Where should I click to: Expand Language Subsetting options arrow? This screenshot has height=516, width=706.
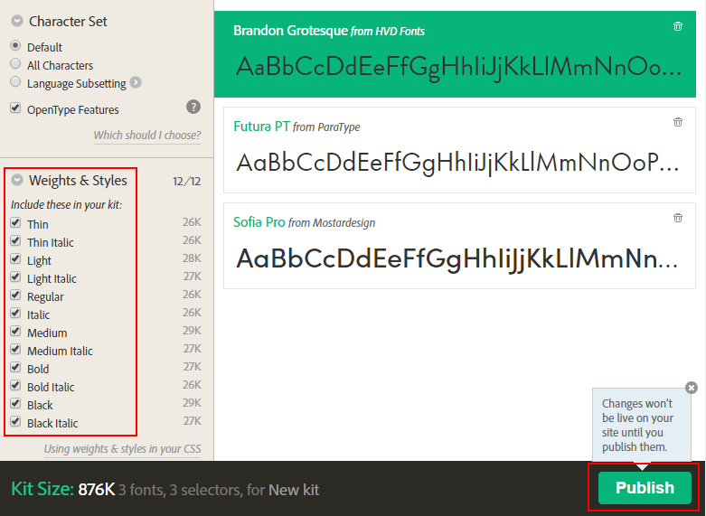136,82
